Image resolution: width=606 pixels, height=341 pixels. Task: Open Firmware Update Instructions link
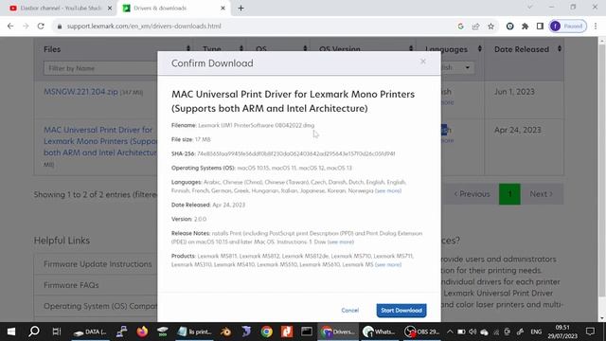tap(98, 264)
